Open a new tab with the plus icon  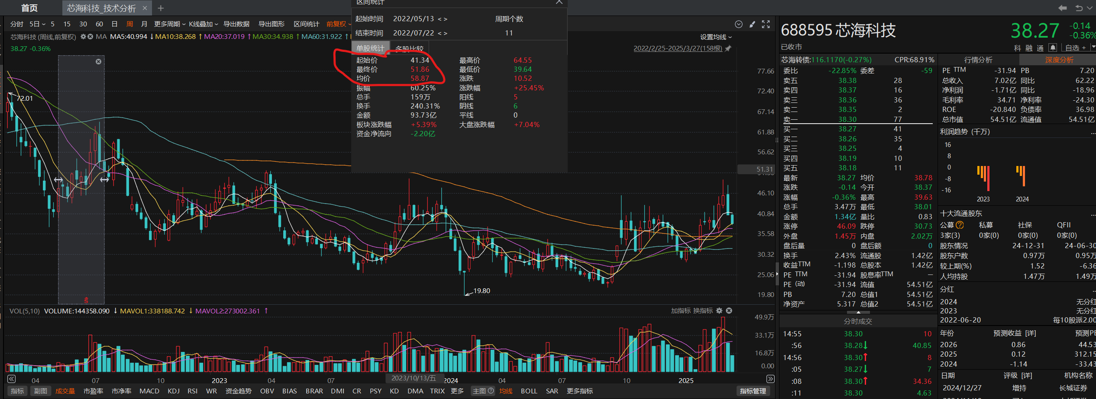click(161, 8)
